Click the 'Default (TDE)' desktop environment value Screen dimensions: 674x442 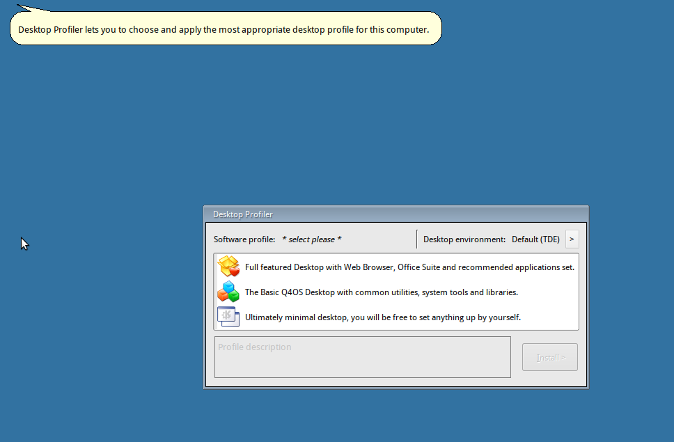pos(535,239)
